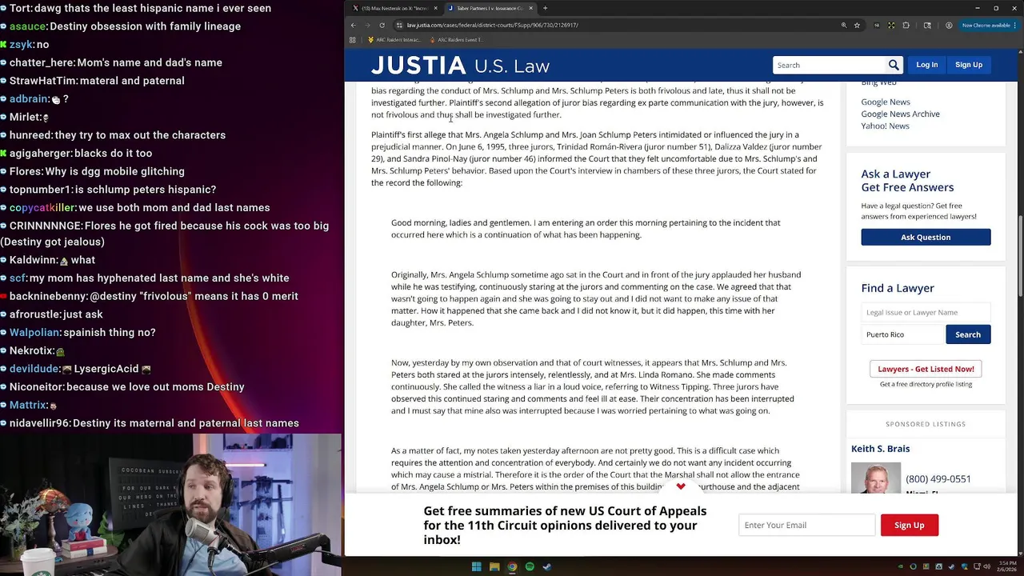
Task: Call (800) 499-0551 phone link
Action: tap(938, 478)
